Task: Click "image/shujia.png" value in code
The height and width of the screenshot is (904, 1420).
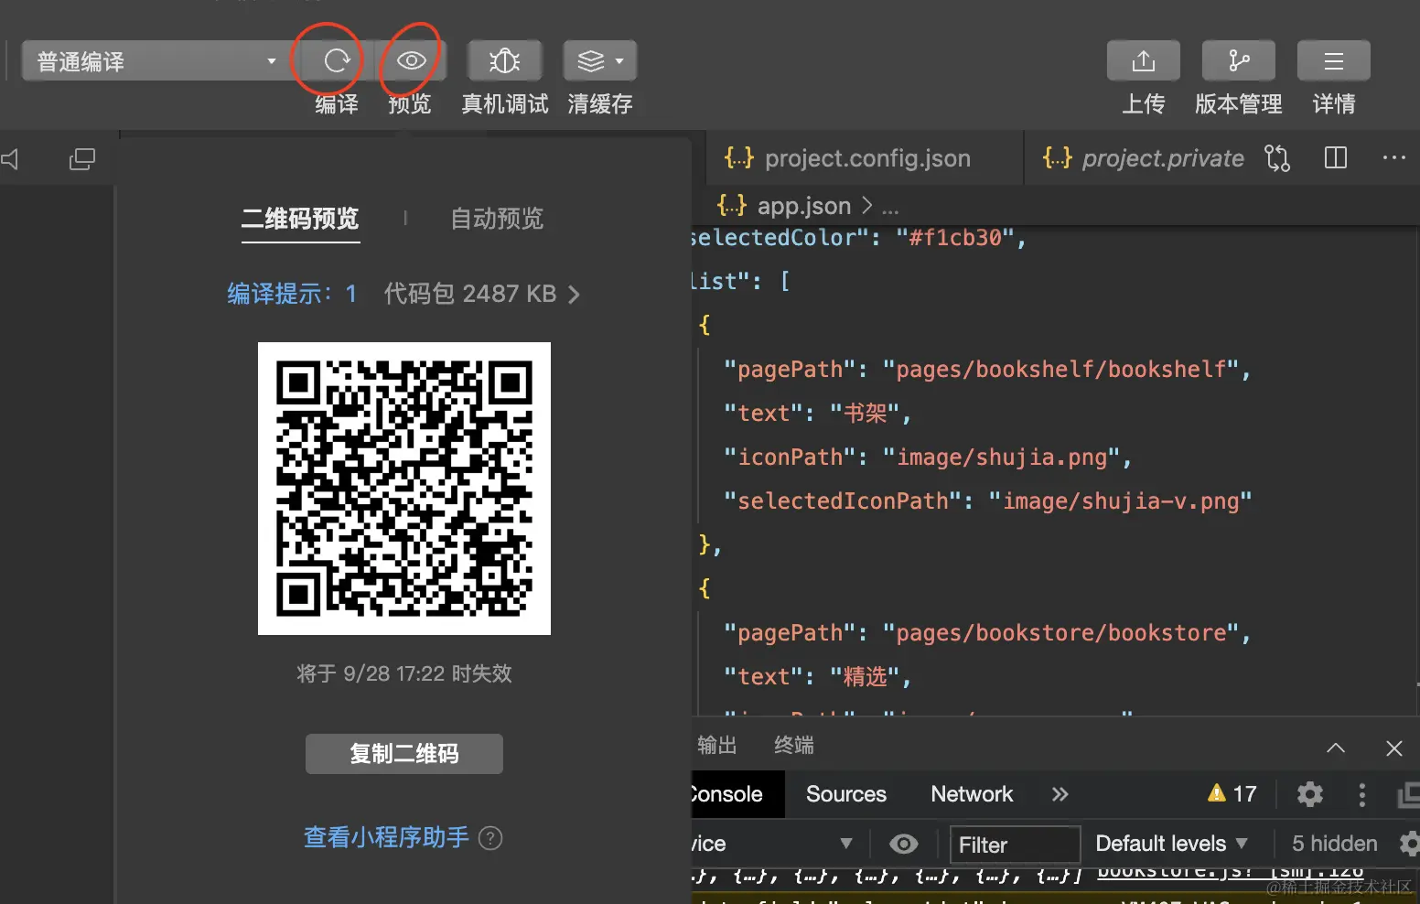Action: [1002, 457]
